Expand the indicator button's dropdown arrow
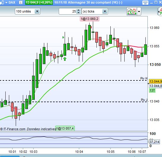This screenshot has height=157, width=162. coord(139,11)
